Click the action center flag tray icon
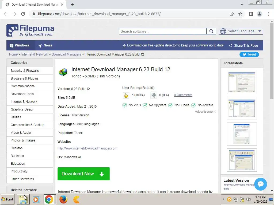 [x=242, y=199]
